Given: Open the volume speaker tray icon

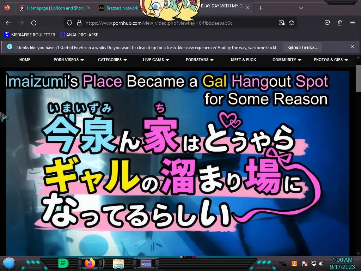Looking at the screenshot, I should (x=322, y=263).
